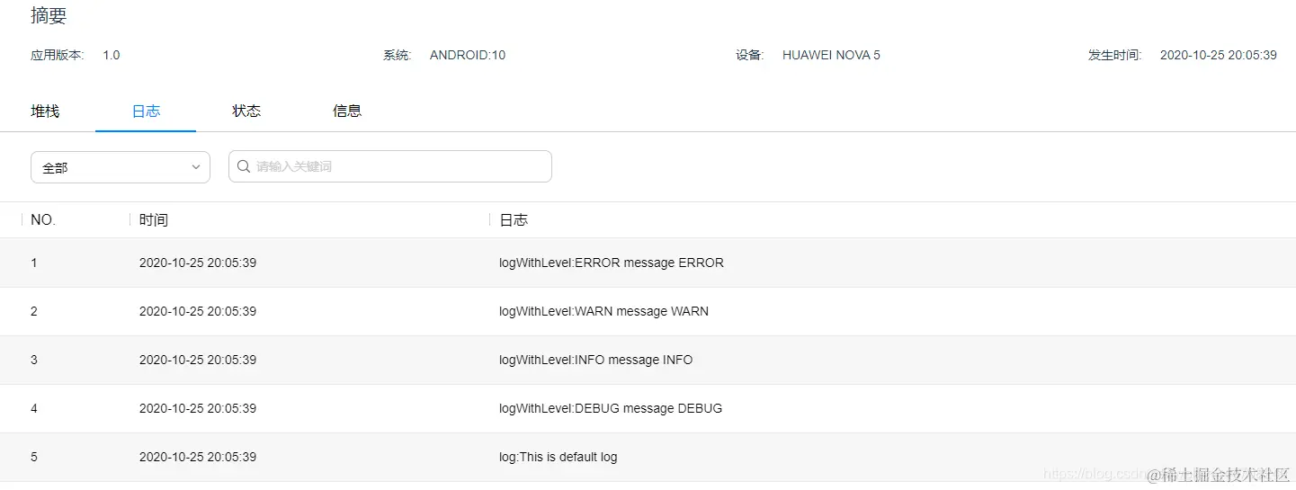The image size is (1296, 490).
Task: Click row number 4 cell
Action: point(34,409)
